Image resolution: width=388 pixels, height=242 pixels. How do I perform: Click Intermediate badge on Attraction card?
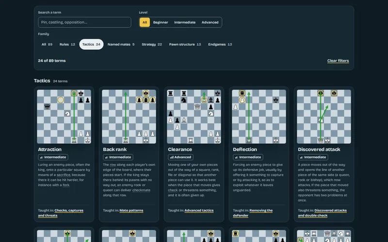53,157
